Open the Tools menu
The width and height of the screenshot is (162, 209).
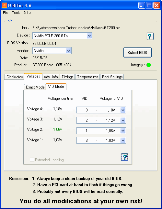[16, 13]
